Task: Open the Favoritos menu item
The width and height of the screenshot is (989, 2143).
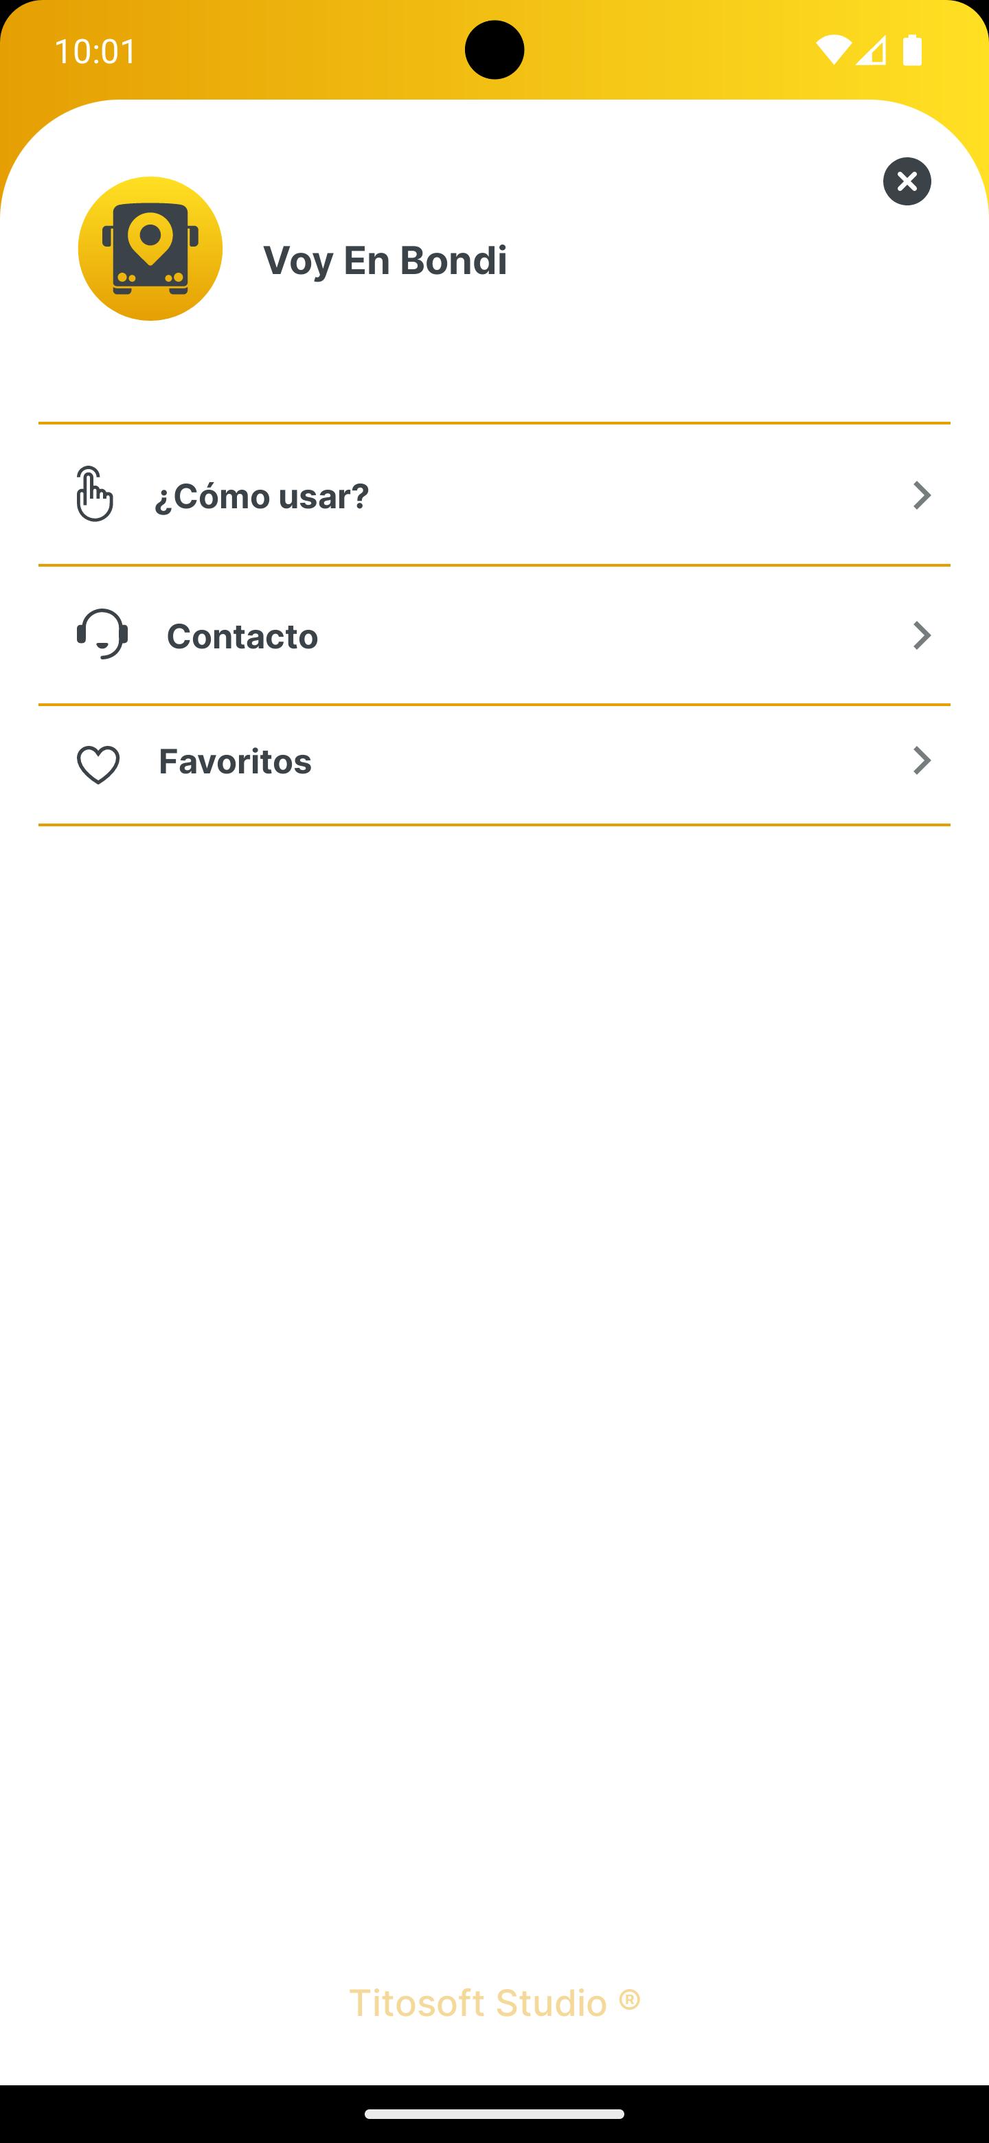Action: [236, 761]
